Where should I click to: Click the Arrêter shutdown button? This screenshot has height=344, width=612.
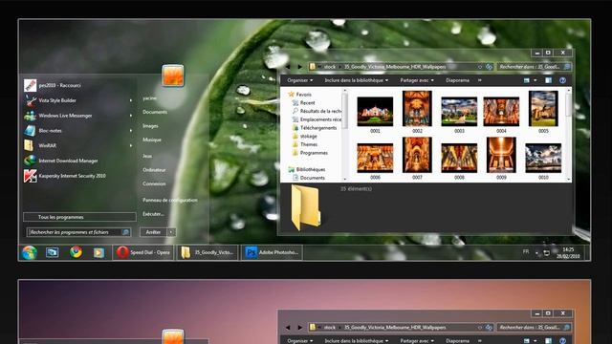coord(153,232)
